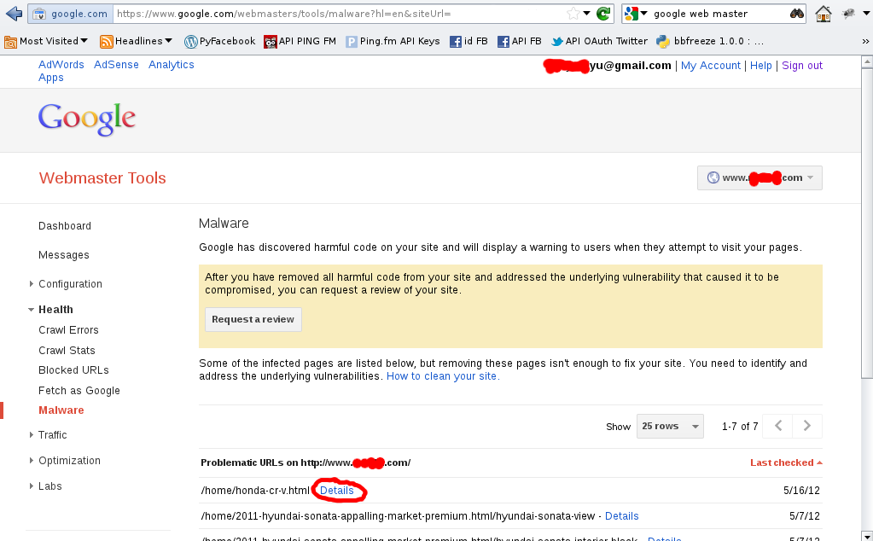Click the Google logo
Viewport: 873px width, 541px height.
(x=87, y=119)
